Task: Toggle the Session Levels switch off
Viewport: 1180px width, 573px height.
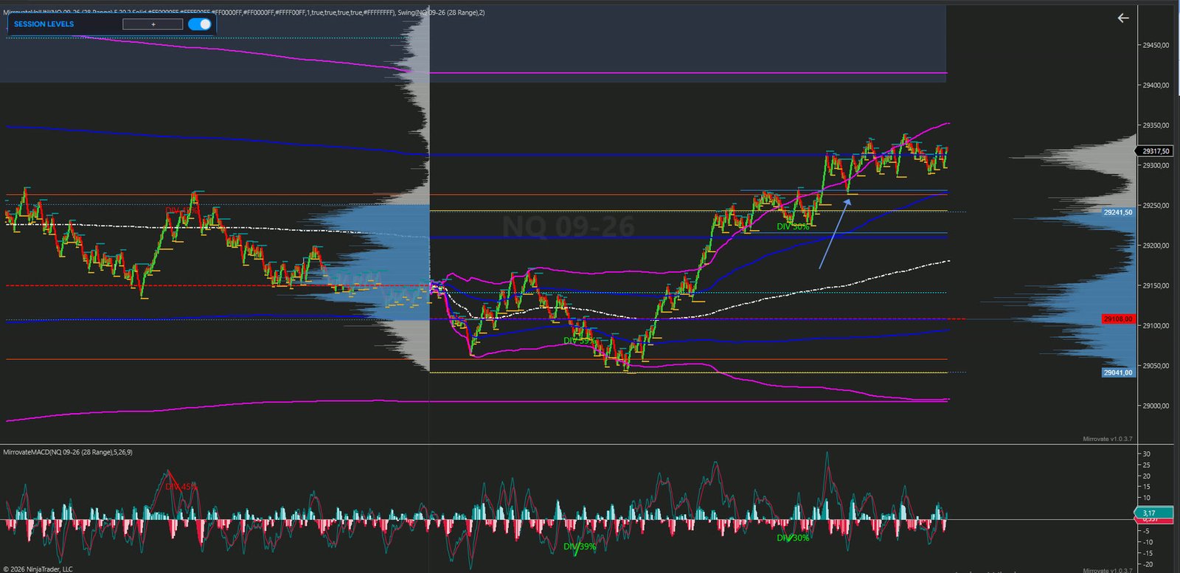Action: pos(200,24)
